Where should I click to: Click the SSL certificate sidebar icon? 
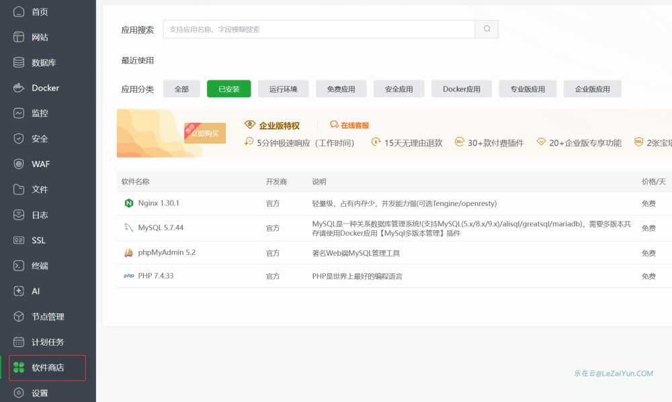pos(18,240)
